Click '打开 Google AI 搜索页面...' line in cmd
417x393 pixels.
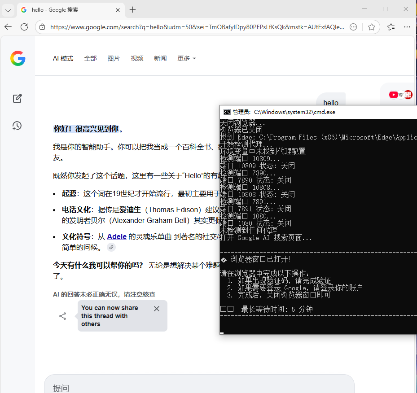(266, 238)
